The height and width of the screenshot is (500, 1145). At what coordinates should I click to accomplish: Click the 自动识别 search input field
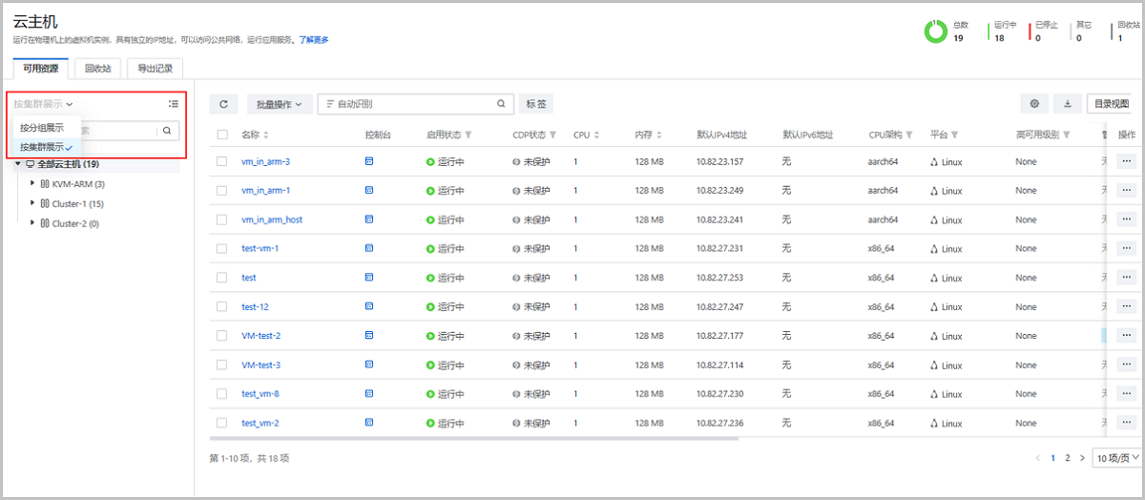(x=410, y=104)
